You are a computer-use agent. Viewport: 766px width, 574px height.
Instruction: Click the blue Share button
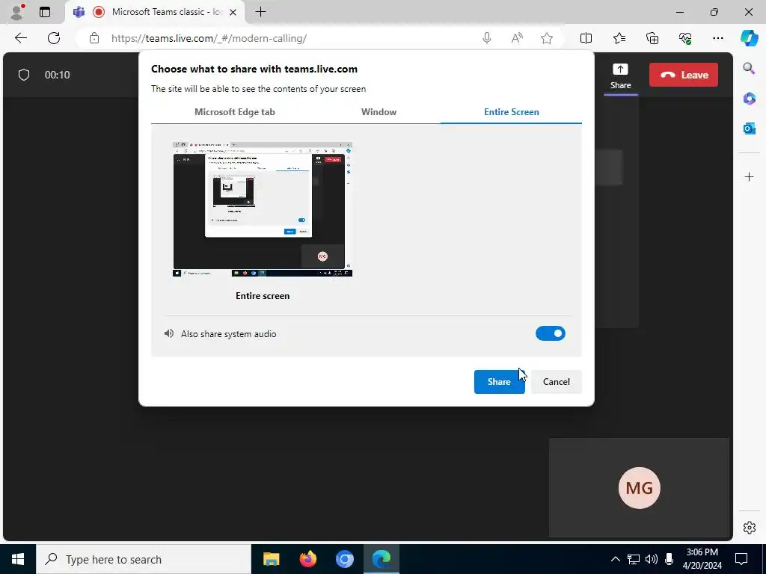tap(499, 382)
